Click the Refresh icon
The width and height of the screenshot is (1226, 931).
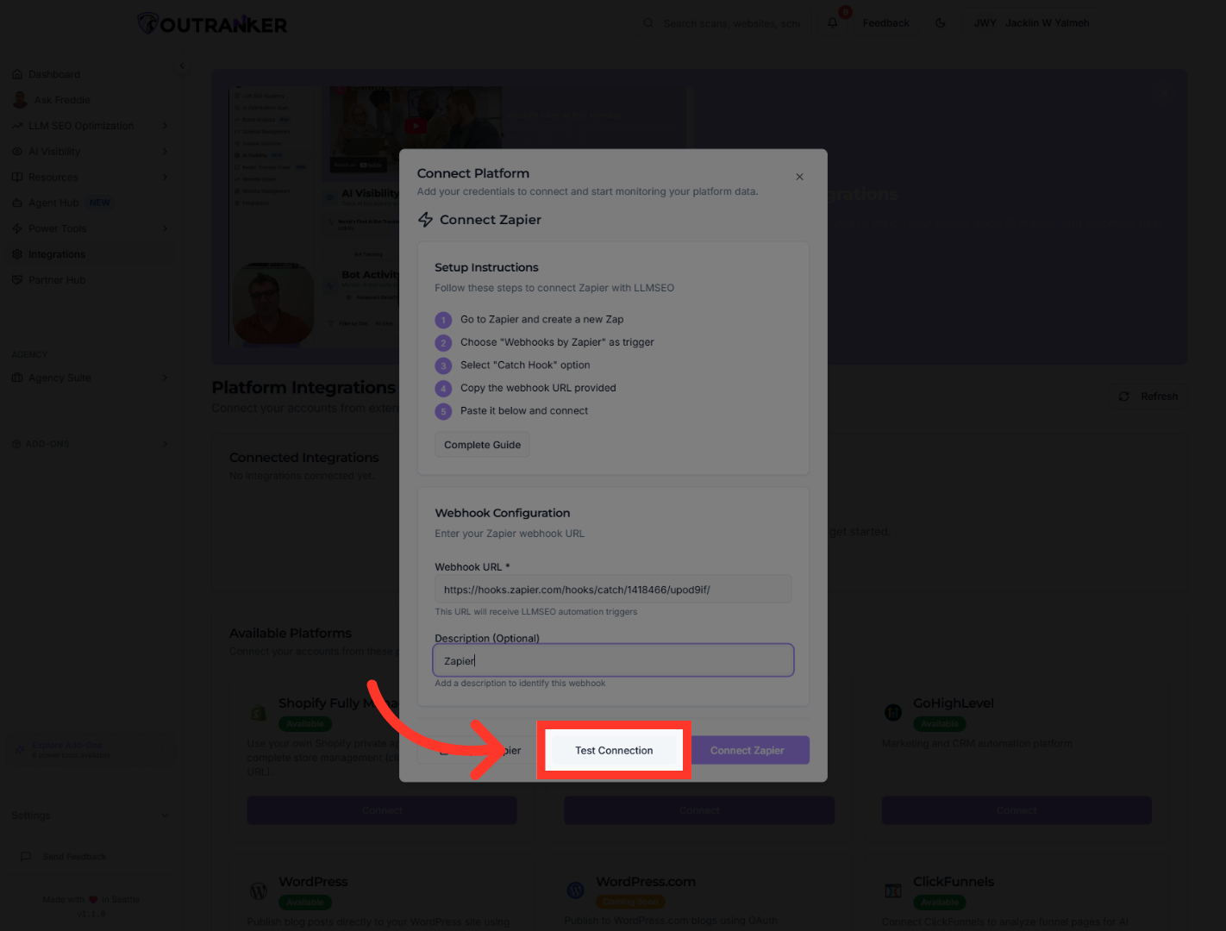click(1123, 397)
